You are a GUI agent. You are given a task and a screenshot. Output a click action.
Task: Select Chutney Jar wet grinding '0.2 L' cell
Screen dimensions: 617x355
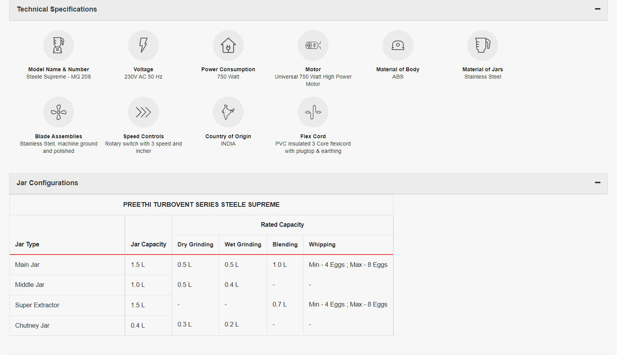[x=232, y=324]
